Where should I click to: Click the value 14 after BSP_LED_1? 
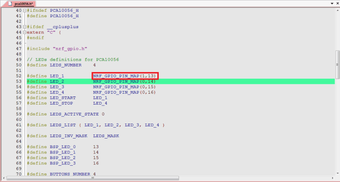[x=96, y=152]
